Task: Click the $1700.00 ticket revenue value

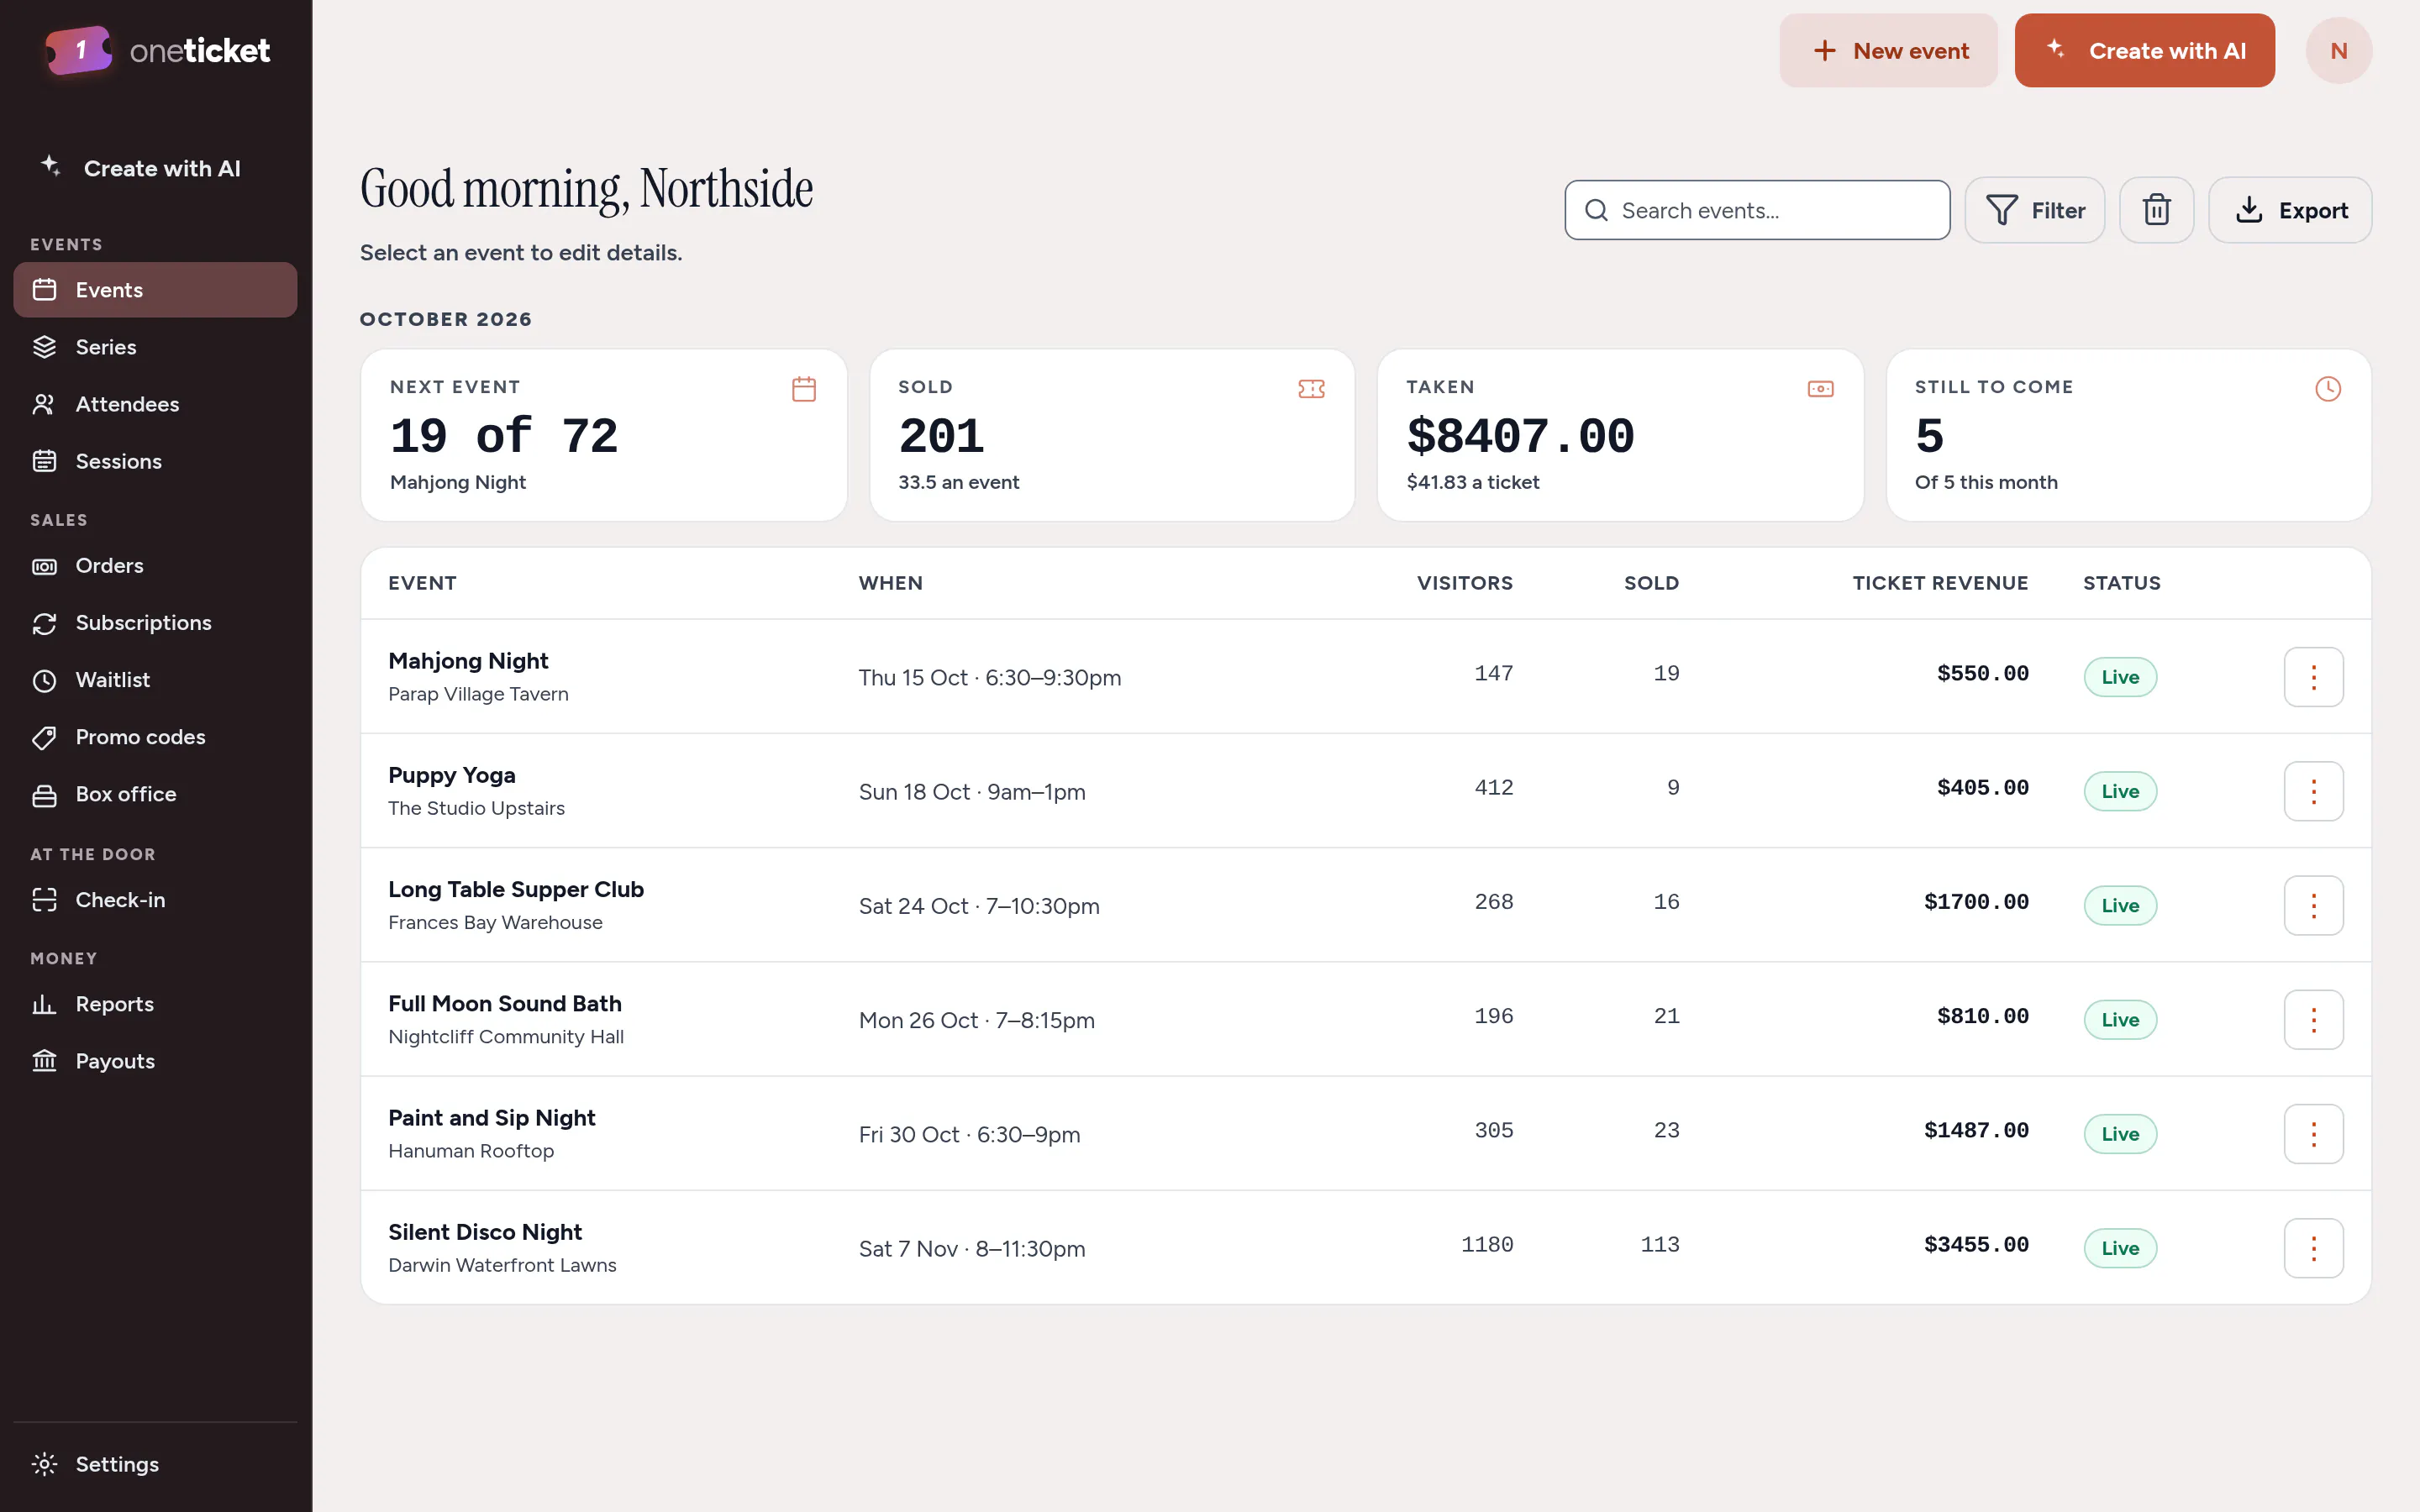Action: (1976, 902)
